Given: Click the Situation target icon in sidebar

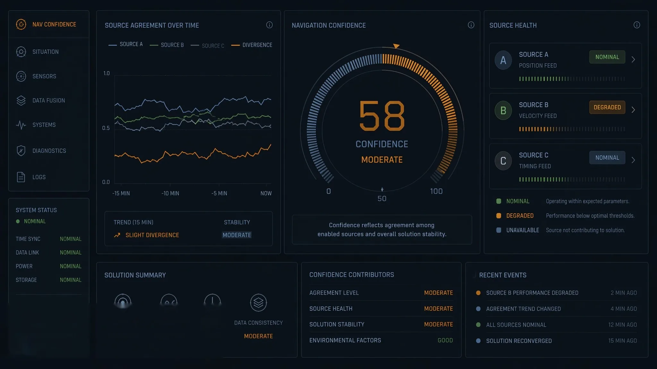Looking at the screenshot, I should [21, 52].
